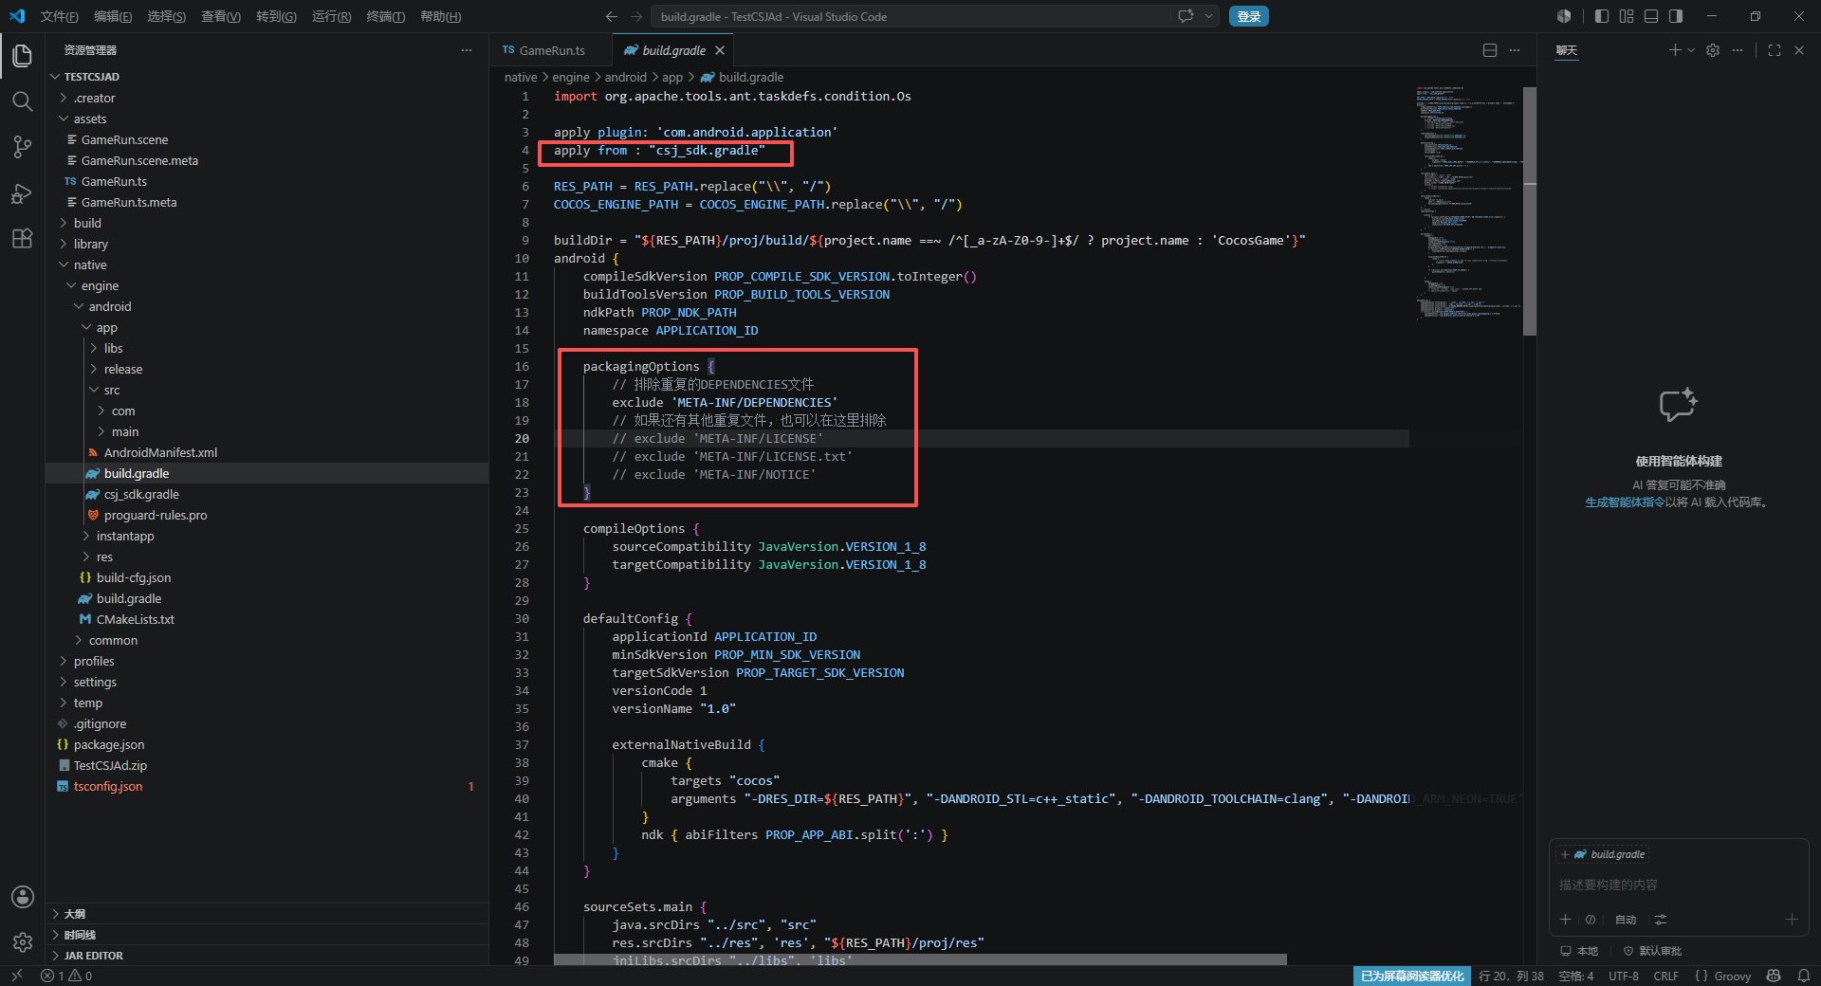The width and height of the screenshot is (1821, 986).
Task: Open the customize layout icon in title bar
Action: [x=1627, y=16]
